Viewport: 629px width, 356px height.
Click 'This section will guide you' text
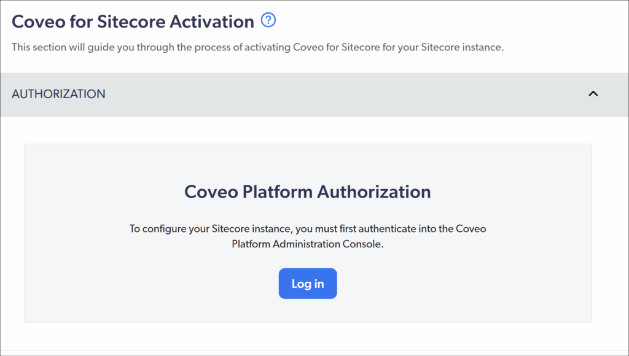coord(71,47)
